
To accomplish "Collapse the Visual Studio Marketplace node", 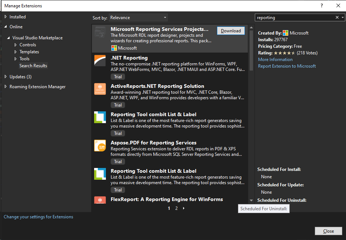I will tap(9, 38).
